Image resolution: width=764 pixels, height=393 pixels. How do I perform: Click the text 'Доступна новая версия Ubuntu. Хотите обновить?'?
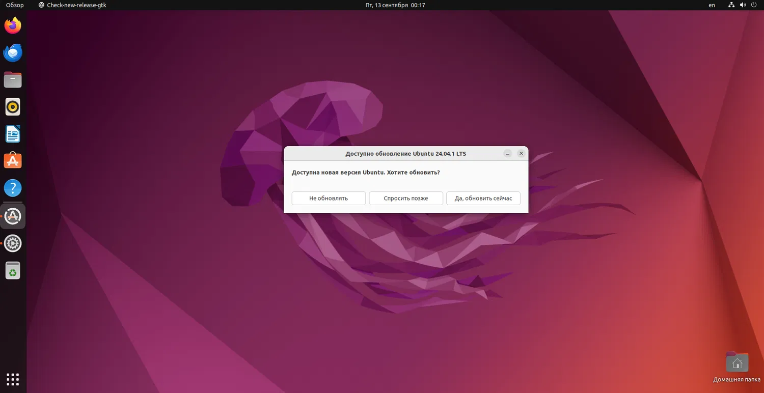click(x=366, y=173)
